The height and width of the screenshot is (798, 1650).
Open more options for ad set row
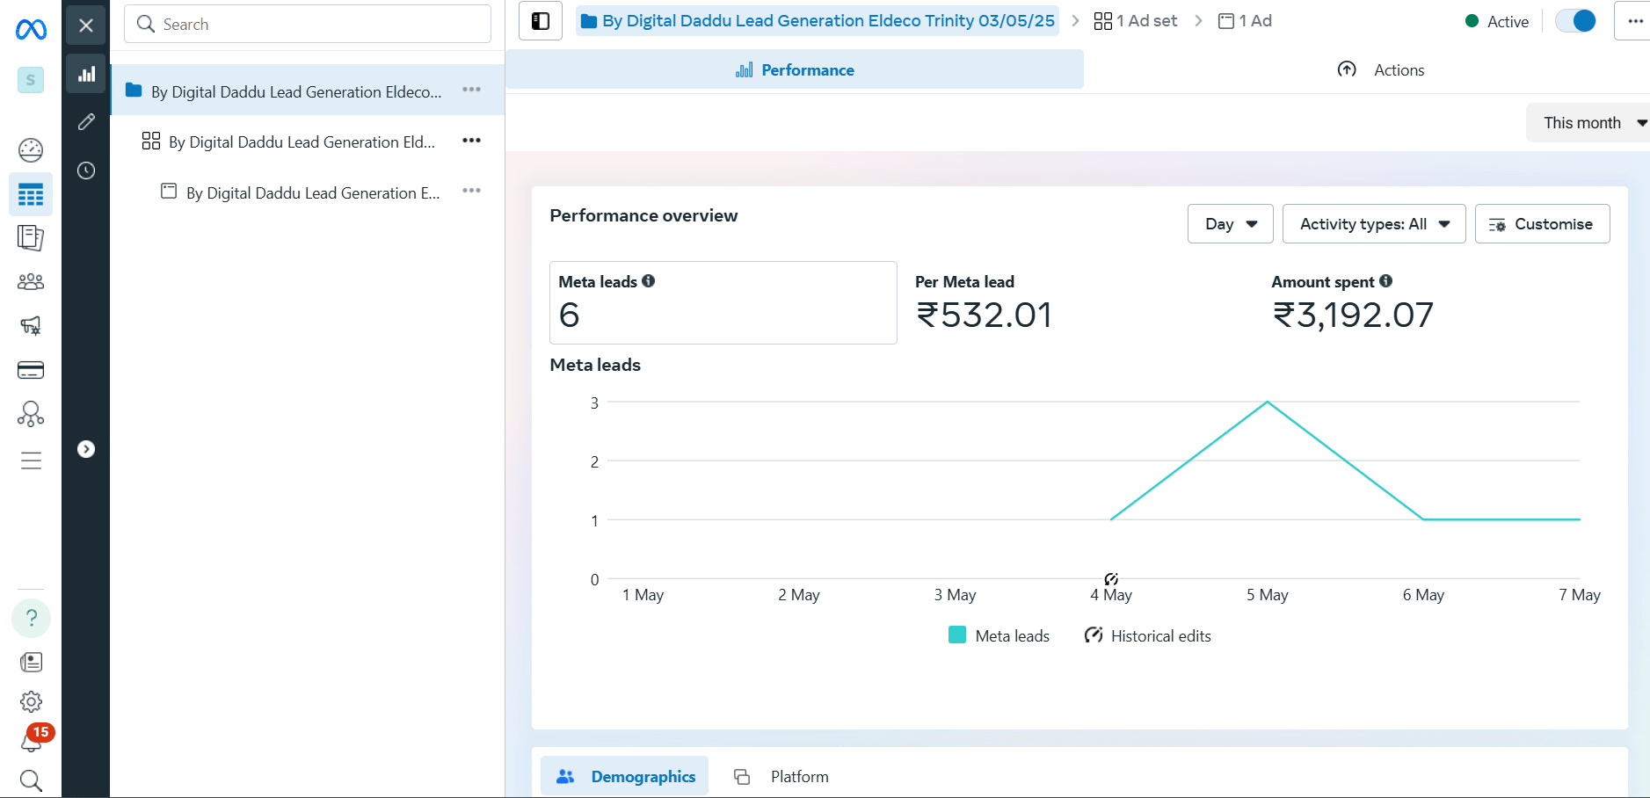coord(472,141)
